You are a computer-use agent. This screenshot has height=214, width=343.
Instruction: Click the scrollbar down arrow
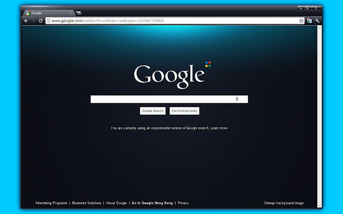(x=319, y=205)
